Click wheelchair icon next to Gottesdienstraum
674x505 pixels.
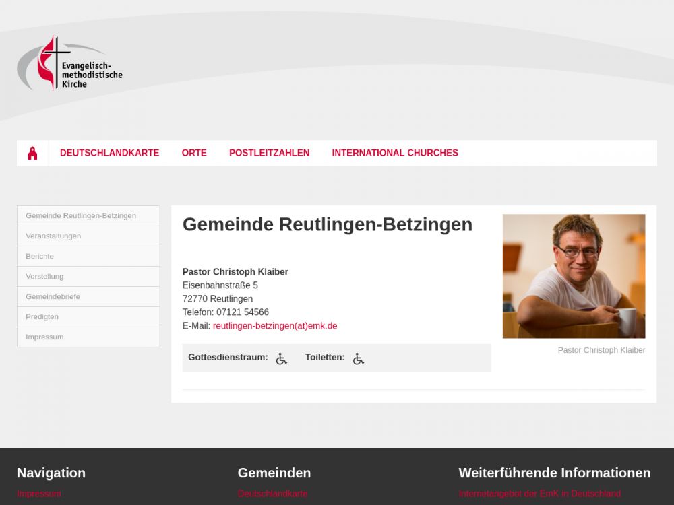(282, 358)
